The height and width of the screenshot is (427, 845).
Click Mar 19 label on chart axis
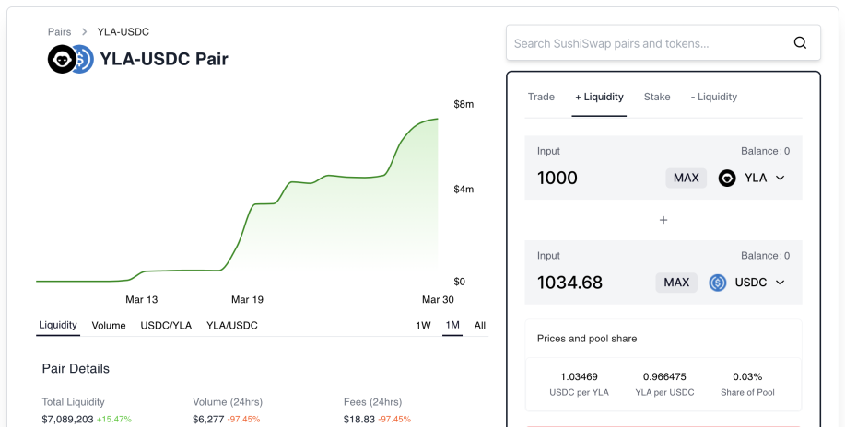(247, 299)
